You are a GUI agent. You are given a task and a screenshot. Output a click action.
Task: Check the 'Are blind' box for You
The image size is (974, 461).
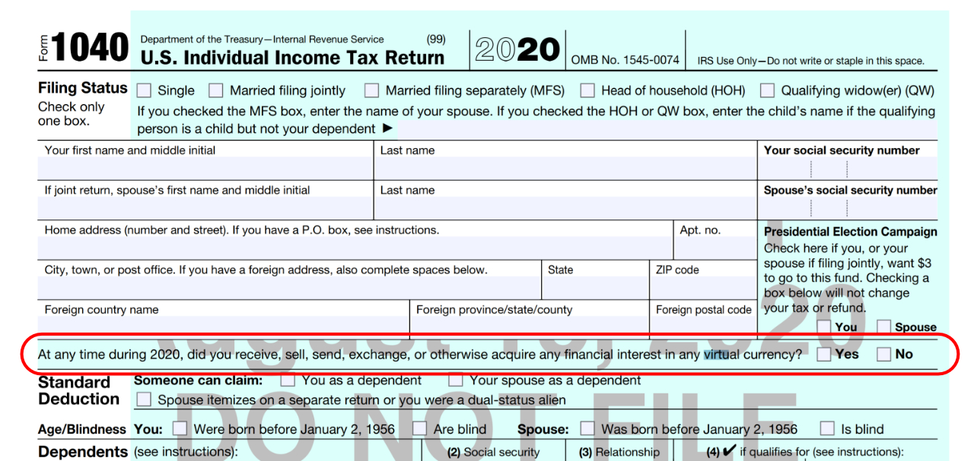pyautogui.click(x=419, y=428)
